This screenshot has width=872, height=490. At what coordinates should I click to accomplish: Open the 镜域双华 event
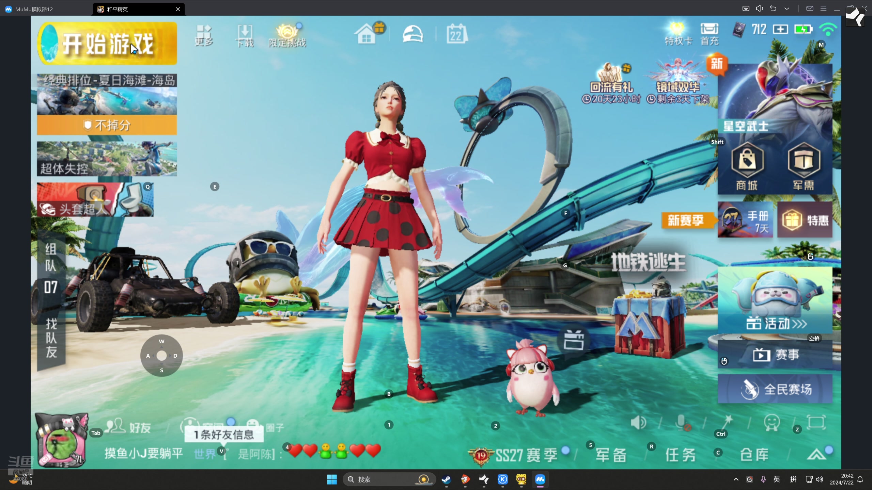(x=678, y=82)
